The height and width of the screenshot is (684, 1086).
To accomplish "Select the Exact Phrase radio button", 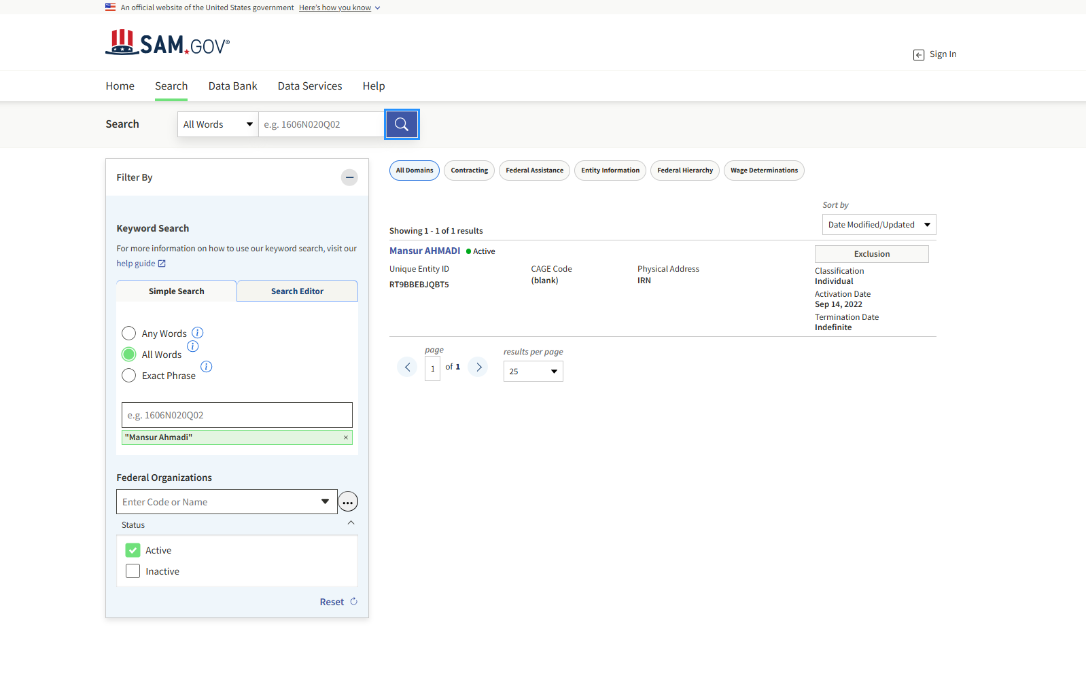I will pos(128,376).
